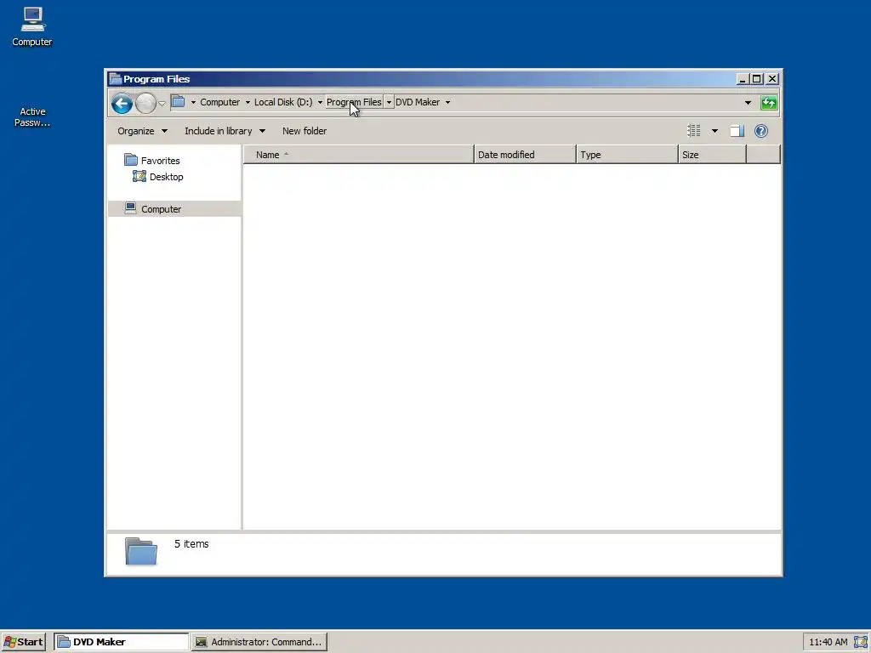Image resolution: width=871 pixels, height=653 pixels.
Task: Switch to Administrator: Command taskbar button
Action: [x=259, y=642]
